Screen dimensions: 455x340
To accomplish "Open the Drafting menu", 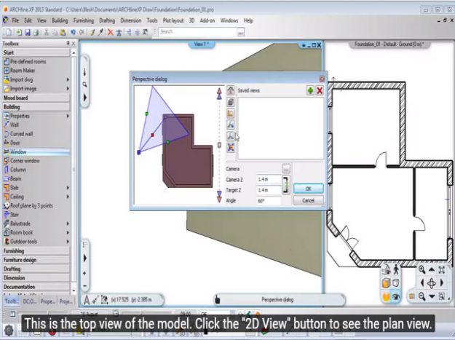I will tap(107, 21).
